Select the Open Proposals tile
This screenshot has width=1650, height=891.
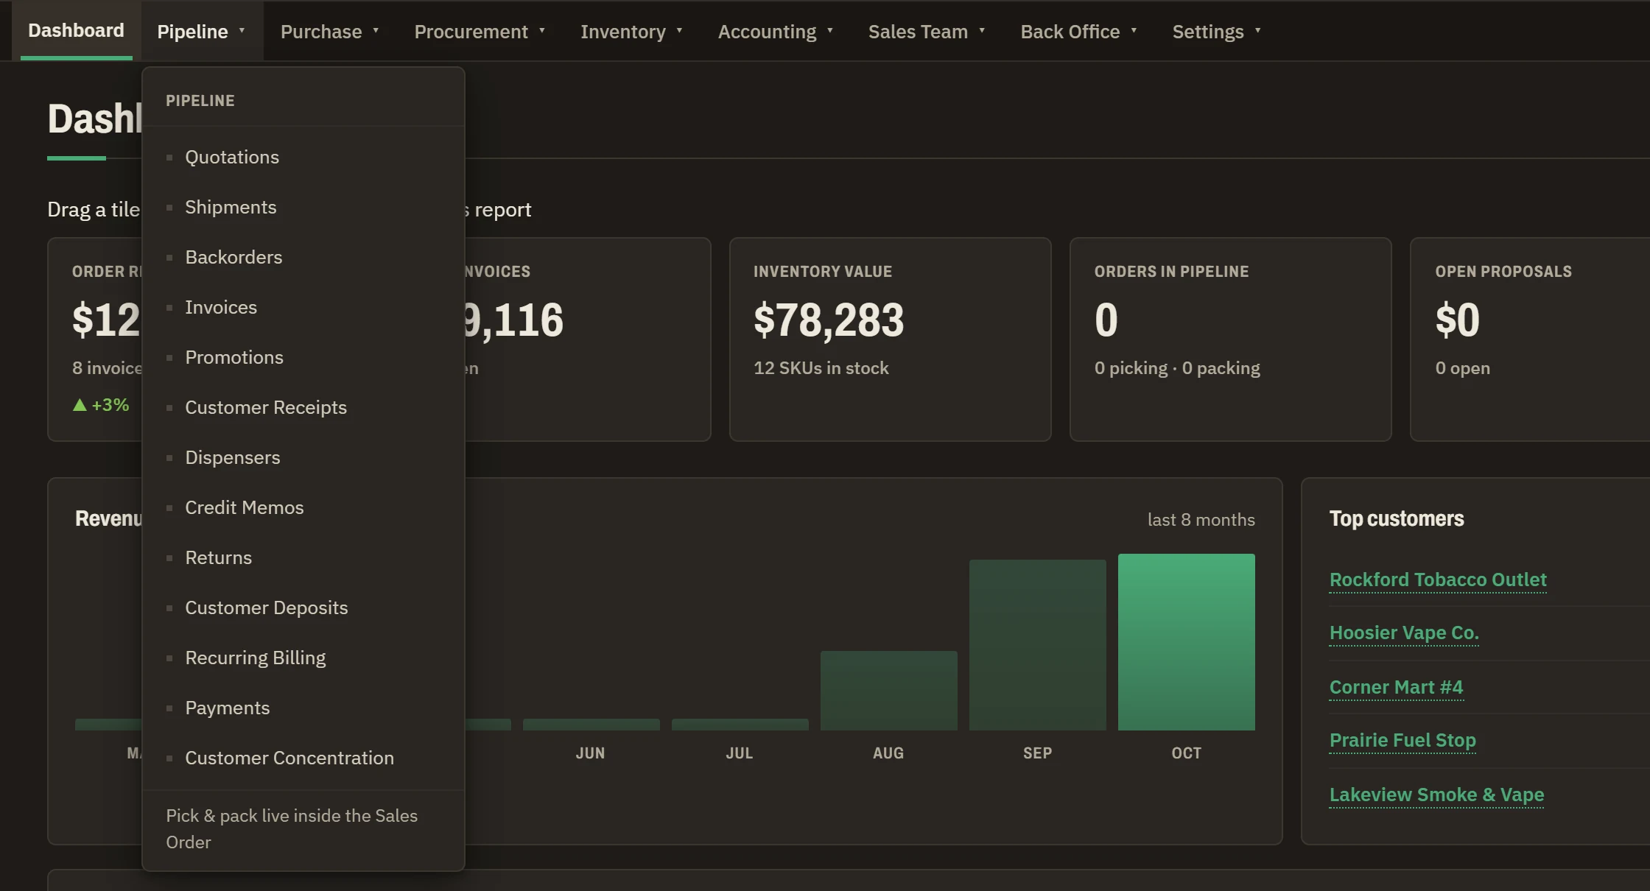click(1530, 339)
